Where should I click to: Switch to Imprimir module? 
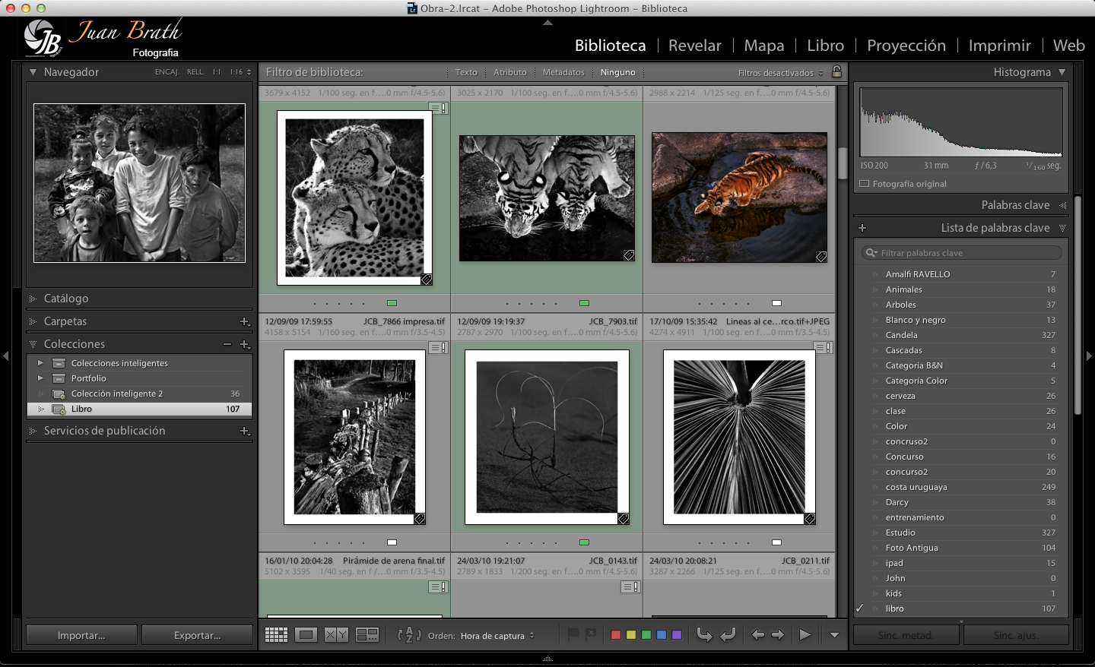click(x=1000, y=46)
